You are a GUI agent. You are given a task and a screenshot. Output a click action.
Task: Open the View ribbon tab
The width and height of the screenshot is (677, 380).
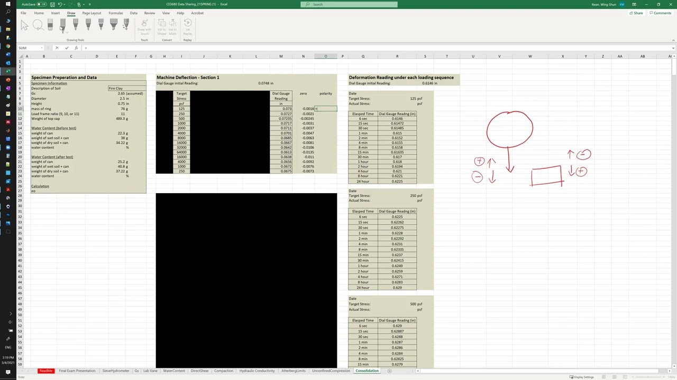[x=166, y=13]
